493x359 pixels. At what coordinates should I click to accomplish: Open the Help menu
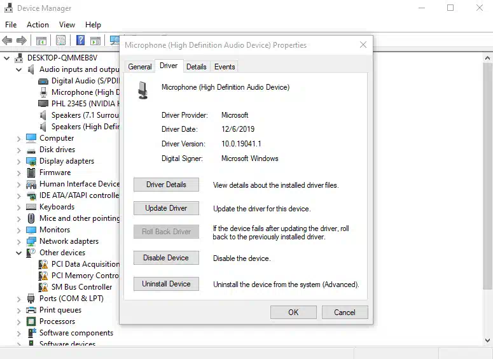click(x=93, y=25)
